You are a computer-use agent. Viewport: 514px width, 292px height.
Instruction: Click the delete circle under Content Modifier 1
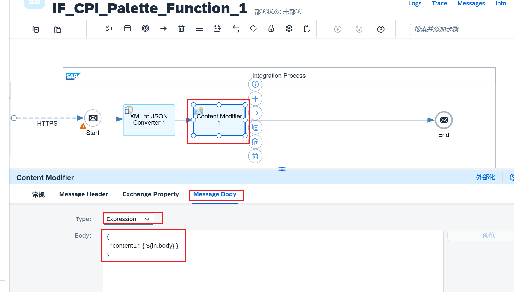[255, 156]
